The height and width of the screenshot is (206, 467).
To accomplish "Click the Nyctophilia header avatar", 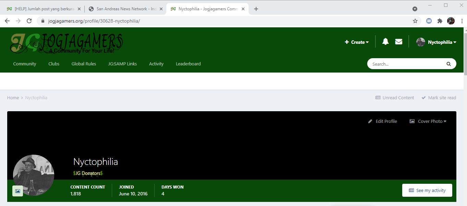I will (x=420, y=42).
